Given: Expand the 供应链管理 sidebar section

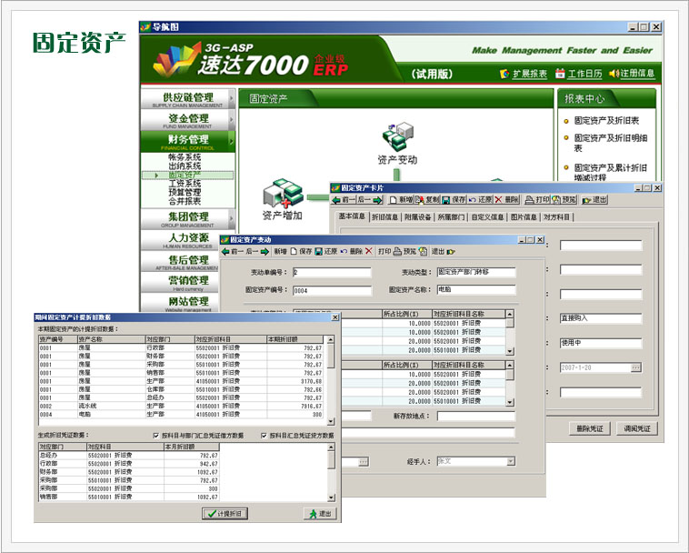Looking at the screenshot, I should pyautogui.click(x=188, y=99).
